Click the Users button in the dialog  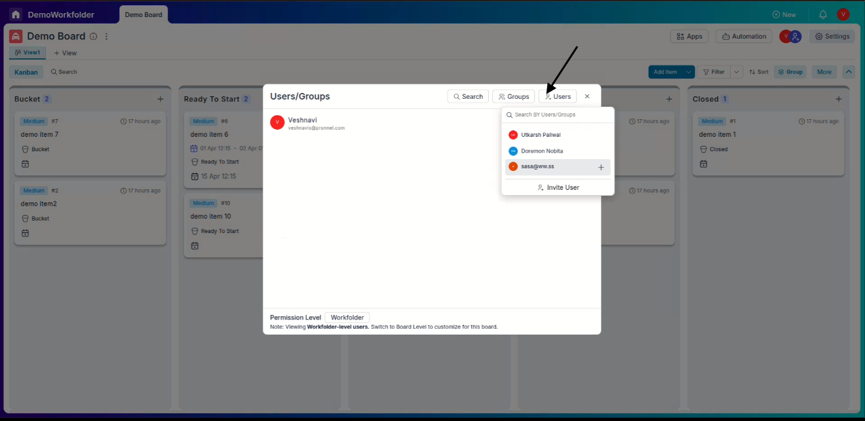pyautogui.click(x=558, y=96)
